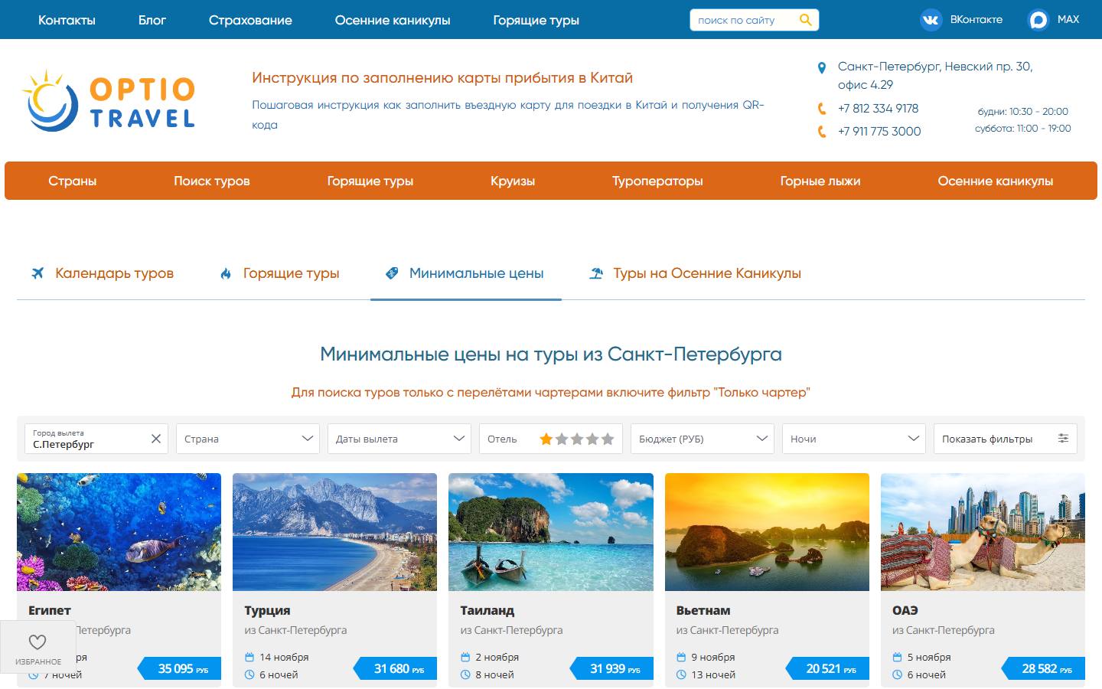Image resolution: width=1102 pixels, height=689 pixels.
Task: Click the phone icon beside +7 911 775 3000
Action: tap(822, 132)
